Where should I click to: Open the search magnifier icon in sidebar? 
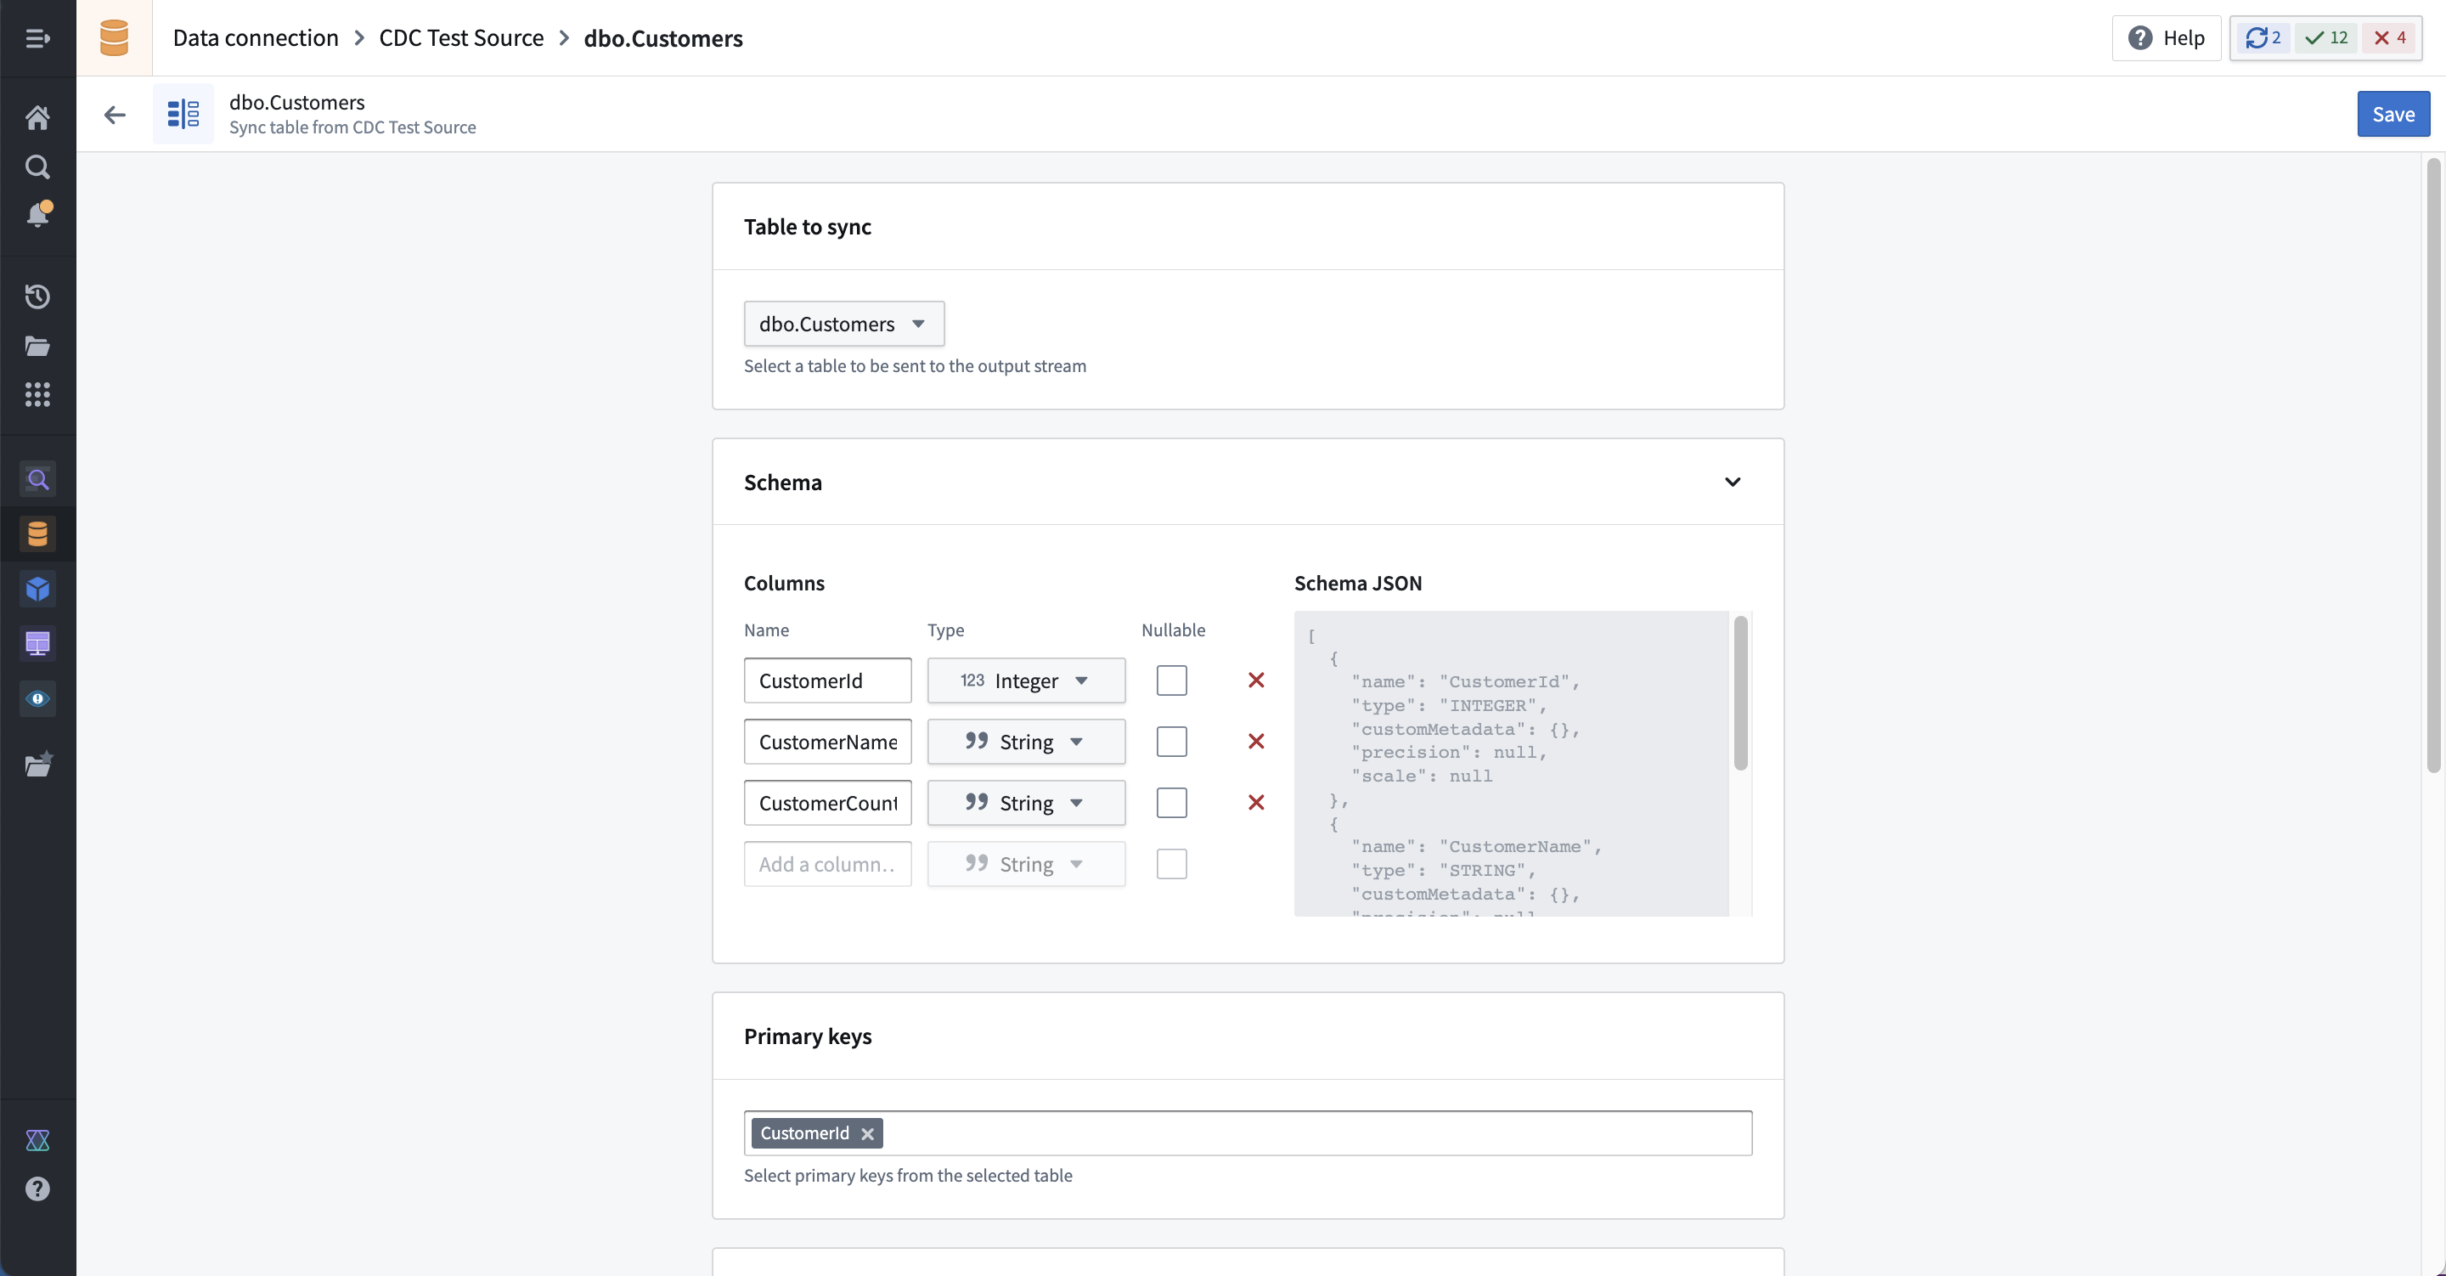click(37, 167)
